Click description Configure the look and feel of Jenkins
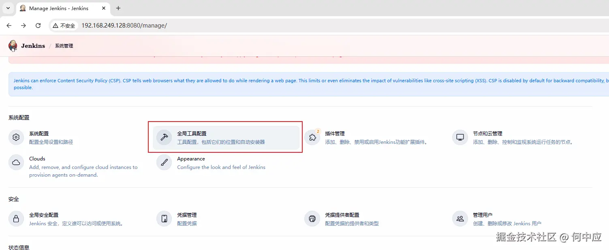 point(221,167)
